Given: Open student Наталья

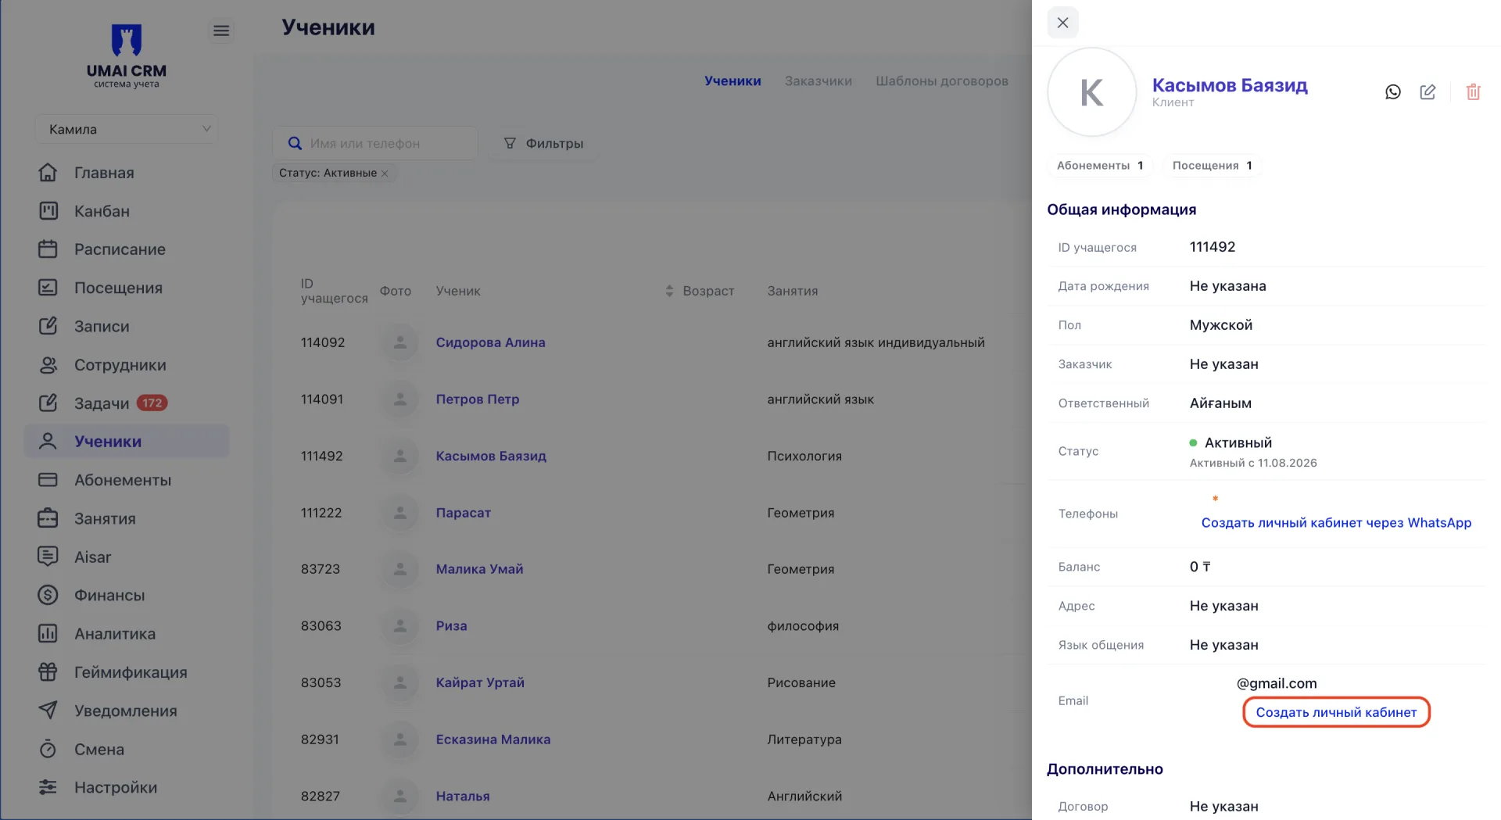Looking at the screenshot, I should click(x=463, y=797).
